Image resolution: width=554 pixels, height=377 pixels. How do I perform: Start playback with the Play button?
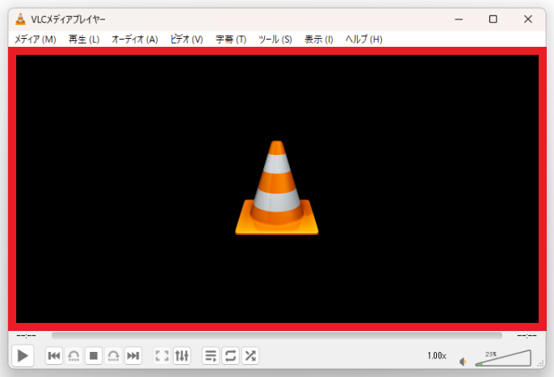tap(23, 355)
